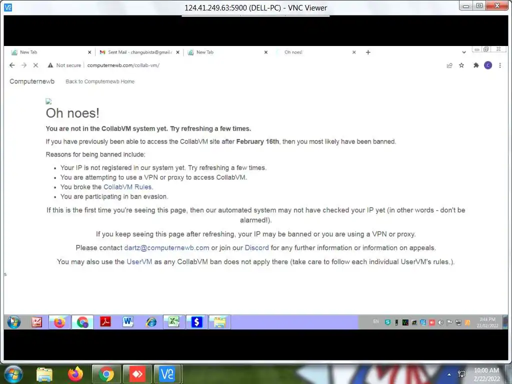Close the Sent Mail Gmail tab

(177, 52)
